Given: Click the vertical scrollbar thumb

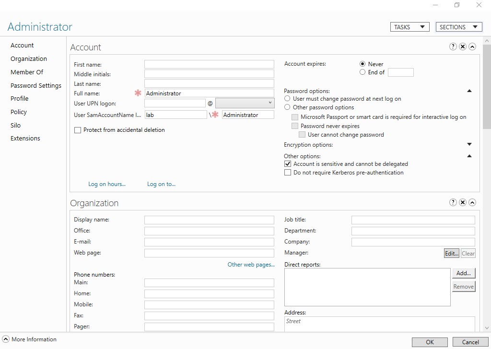Looking at the screenshot, I should [487, 86].
